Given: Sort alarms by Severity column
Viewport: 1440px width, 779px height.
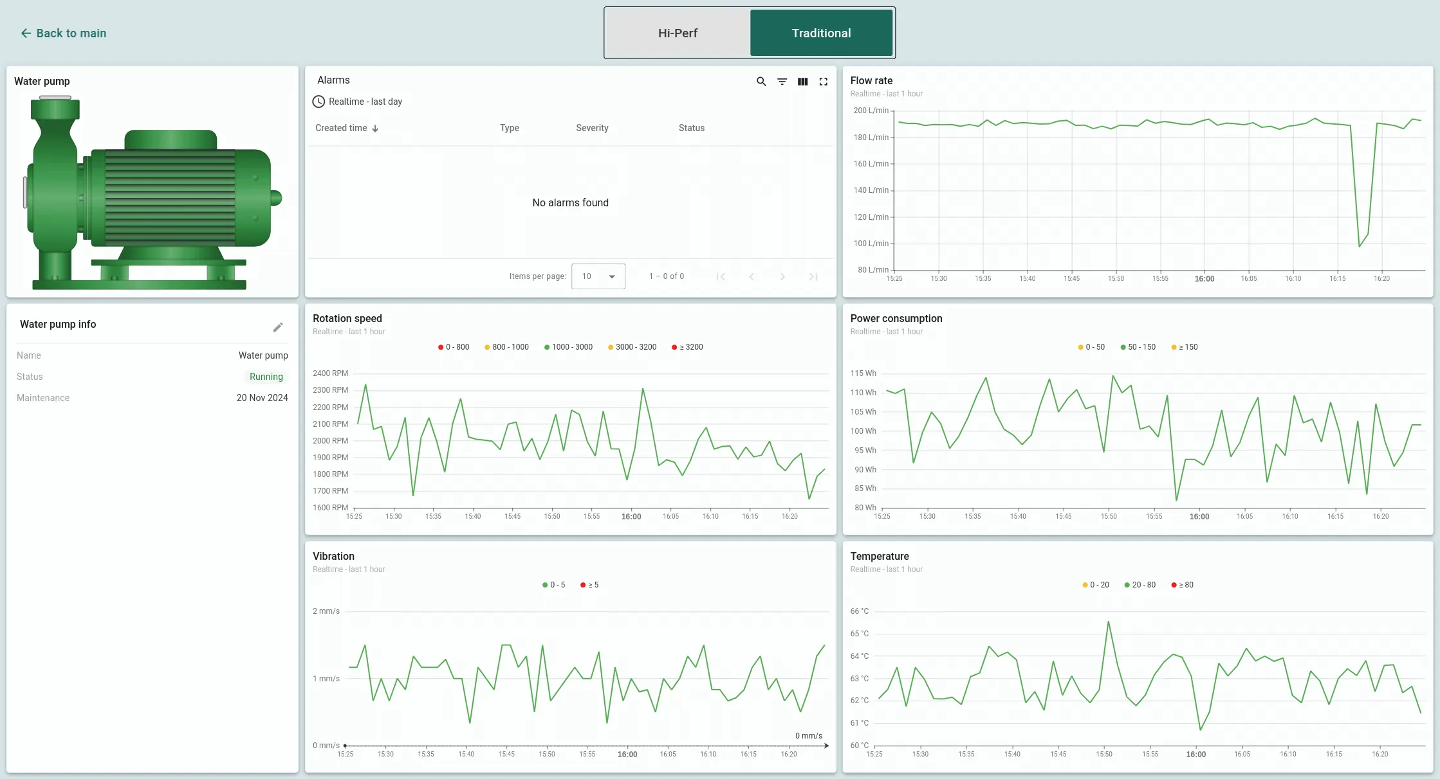Looking at the screenshot, I should [592, 128].
